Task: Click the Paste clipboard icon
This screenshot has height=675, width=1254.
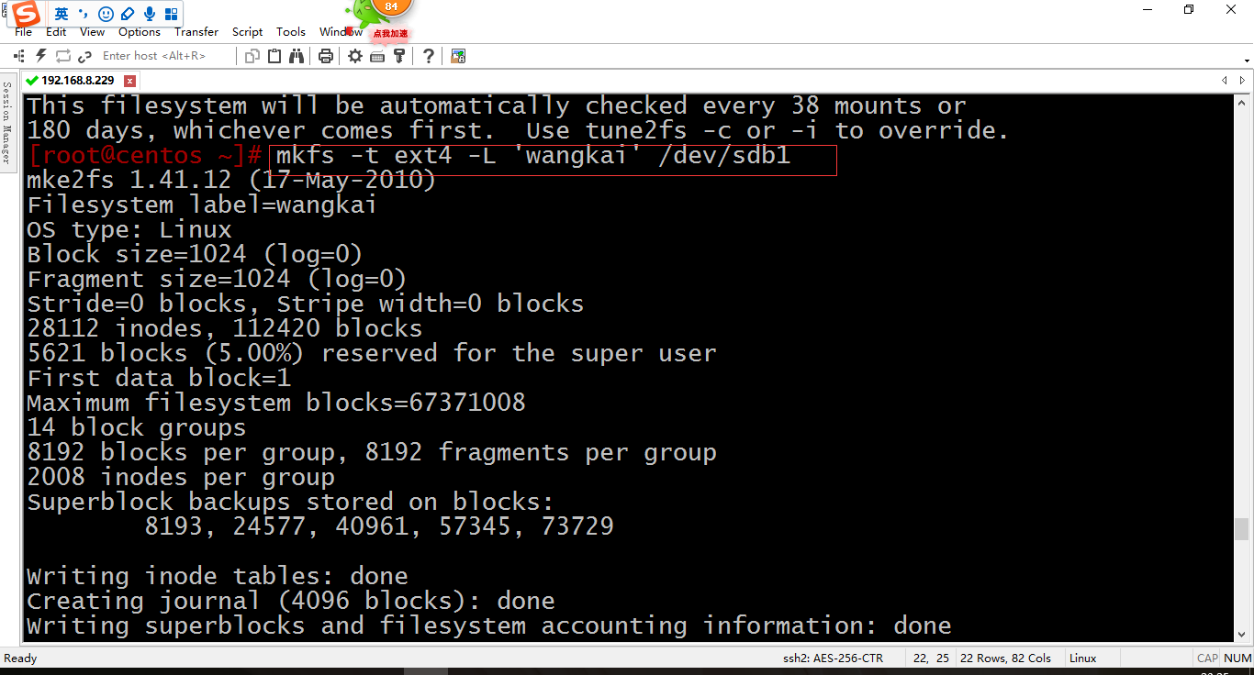Action: pos(274,56)
